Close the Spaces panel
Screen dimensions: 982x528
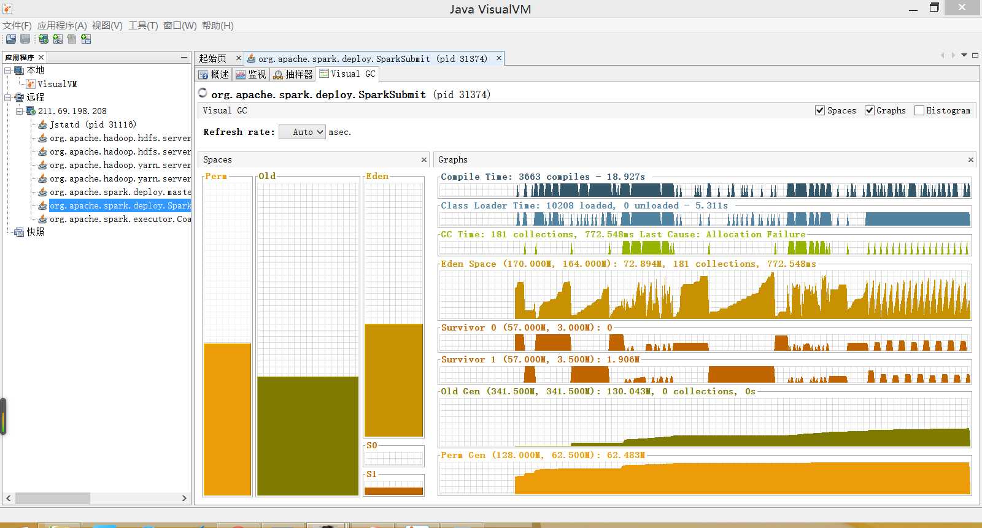coord(423,159)
